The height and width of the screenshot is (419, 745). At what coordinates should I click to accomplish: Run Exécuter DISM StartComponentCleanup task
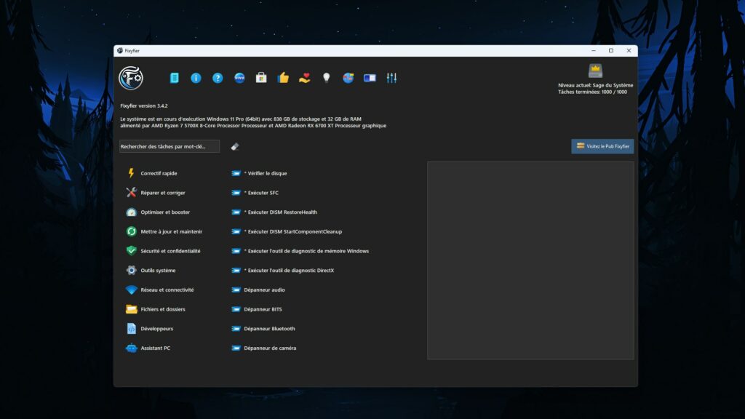(x=287, y=232)
